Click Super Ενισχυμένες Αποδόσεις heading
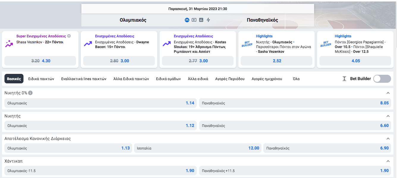Viewport: 397px width, 178px height. click(41, 36)
